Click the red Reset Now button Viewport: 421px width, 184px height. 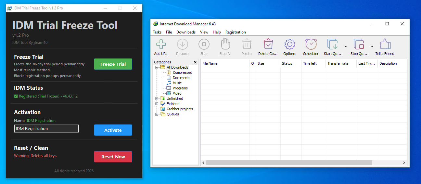(113, 157)
